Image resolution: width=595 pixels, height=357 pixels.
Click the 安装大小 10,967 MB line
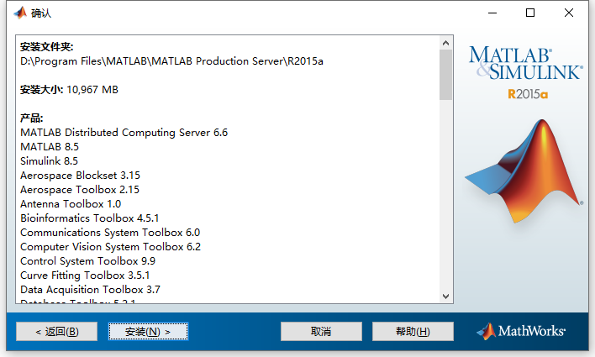tap(69, 90)
